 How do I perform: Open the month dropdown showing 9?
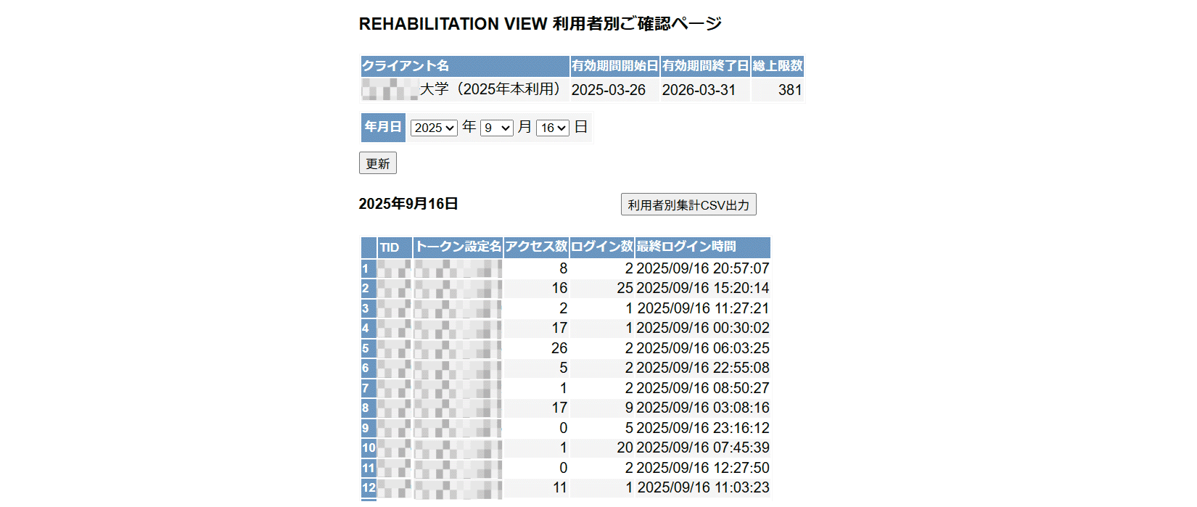496,128
